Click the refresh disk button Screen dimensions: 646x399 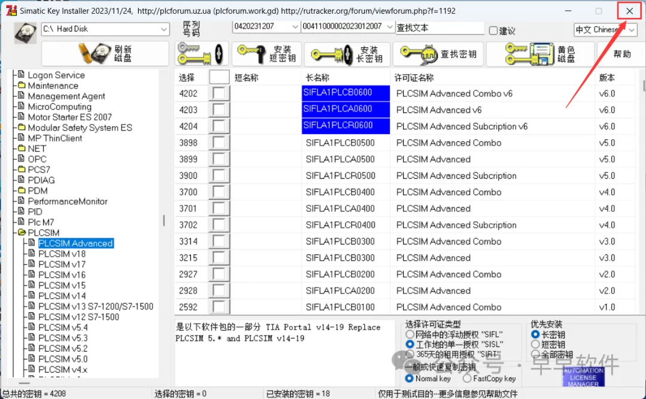(105, 54)
